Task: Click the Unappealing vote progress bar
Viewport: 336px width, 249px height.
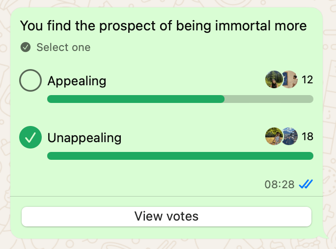Action: click(180, 156)
